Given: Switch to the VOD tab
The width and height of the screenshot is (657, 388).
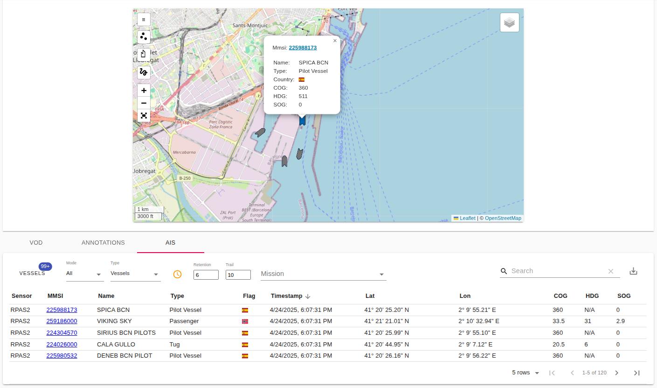Looking at the screenshot, I should click(36, 243).
